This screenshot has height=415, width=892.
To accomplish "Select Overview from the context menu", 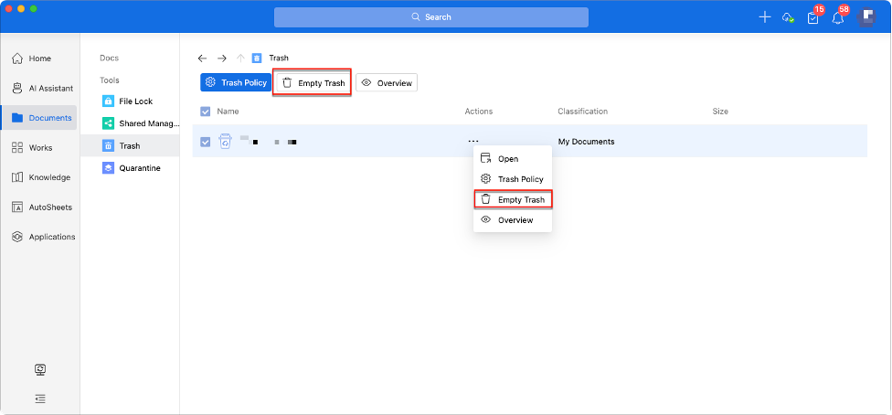I will [515, 220].
